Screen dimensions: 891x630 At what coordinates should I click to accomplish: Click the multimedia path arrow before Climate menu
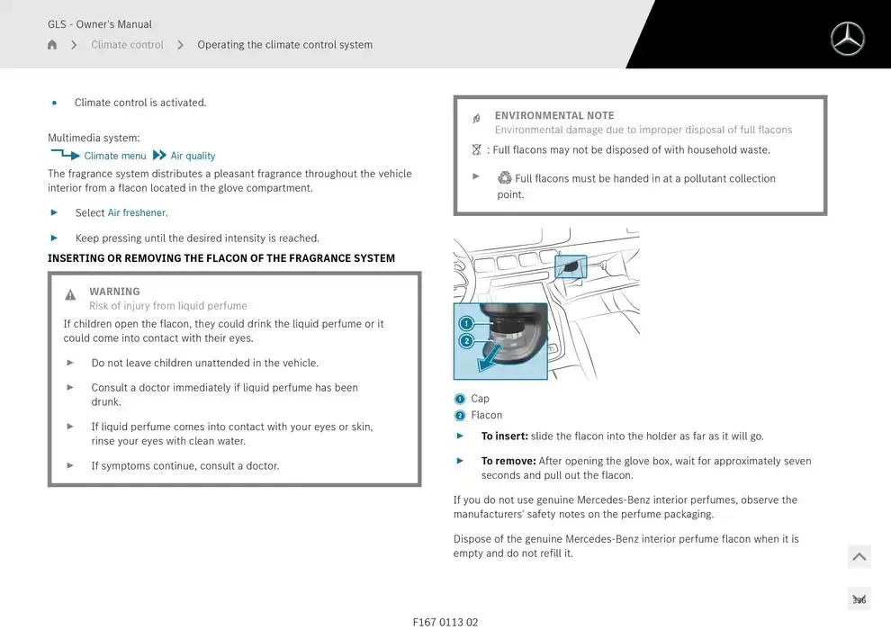tap(65, 155)
